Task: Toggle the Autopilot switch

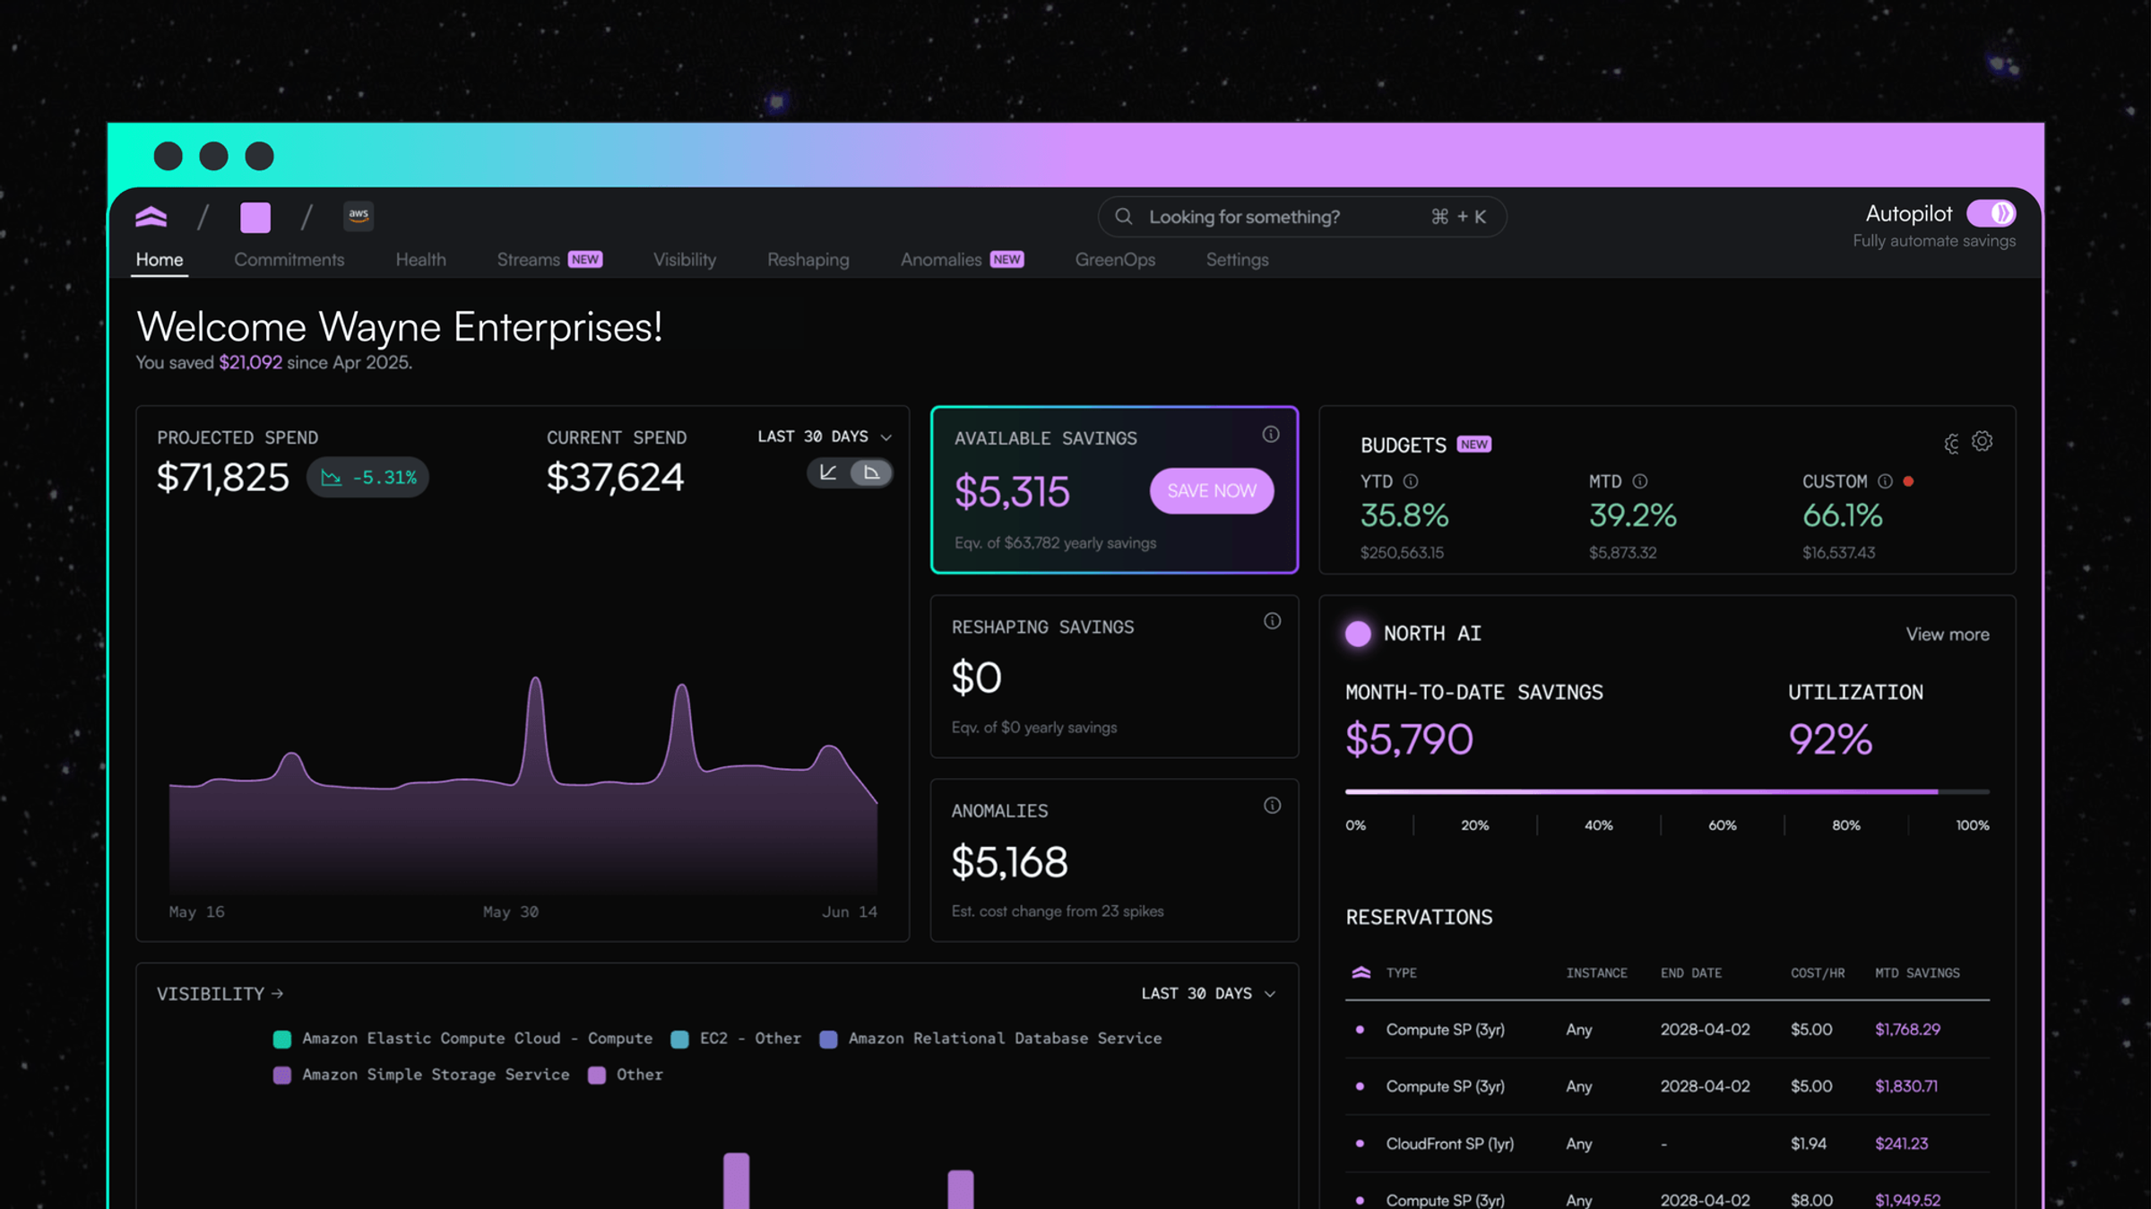Action: click(1991, 213)
